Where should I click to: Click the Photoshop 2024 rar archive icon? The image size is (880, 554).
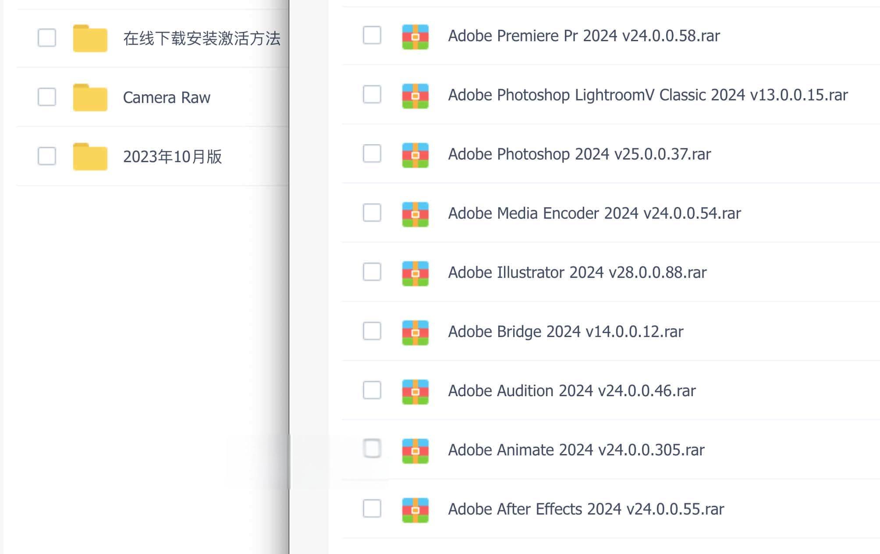click(x=415, y=155)
